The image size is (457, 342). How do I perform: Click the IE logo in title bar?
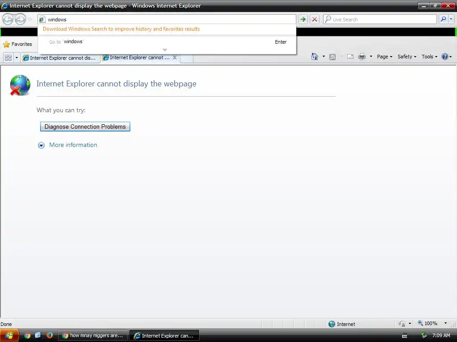[4, 5]
